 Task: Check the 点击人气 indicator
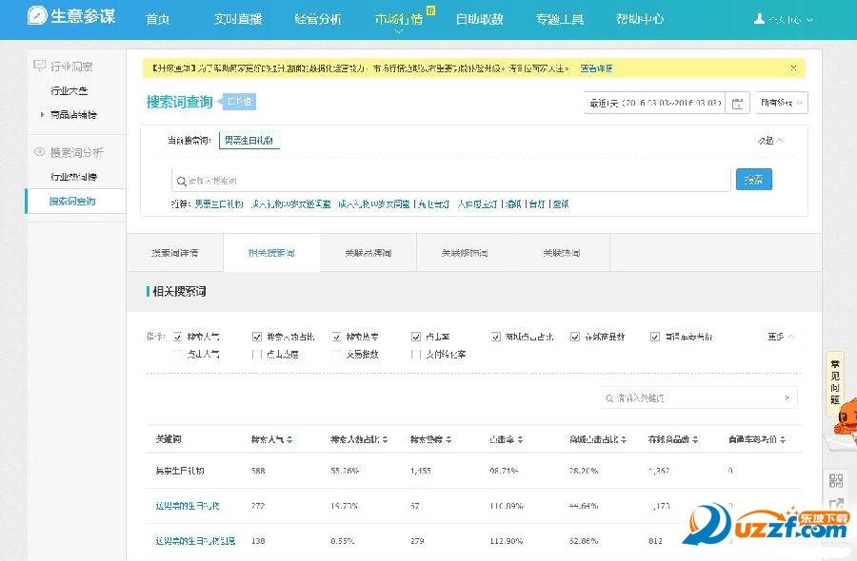177,354
